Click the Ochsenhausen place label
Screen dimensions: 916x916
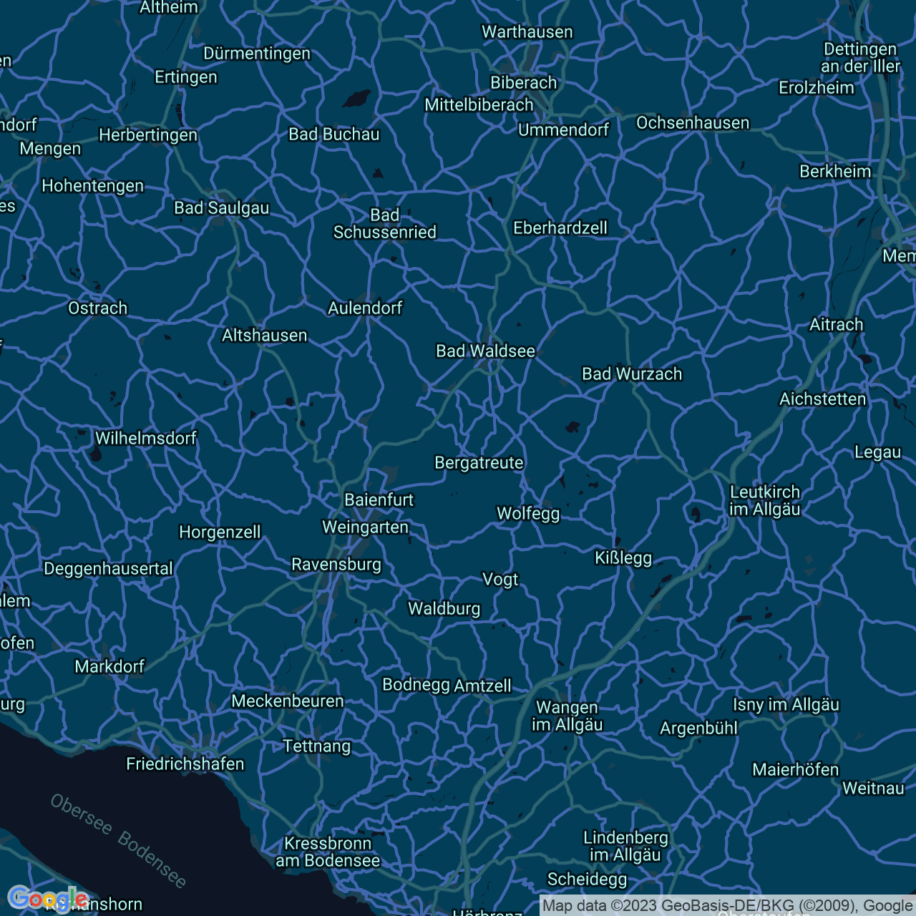[x=693, y=123]
